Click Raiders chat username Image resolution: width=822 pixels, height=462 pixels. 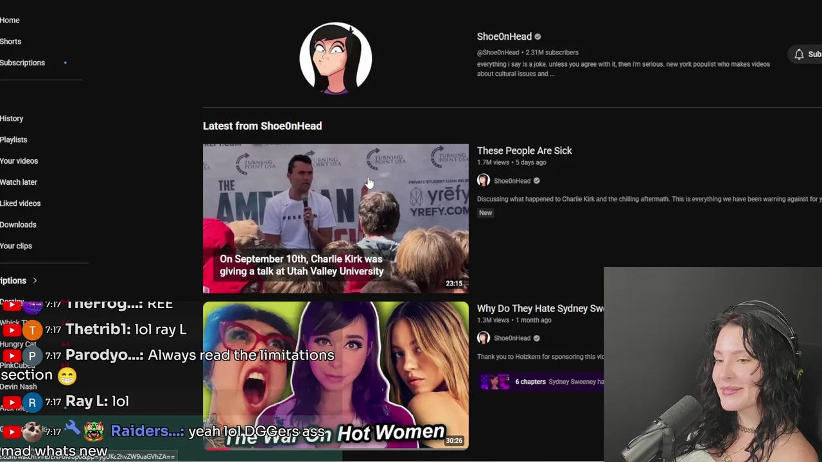pos(147,431)
